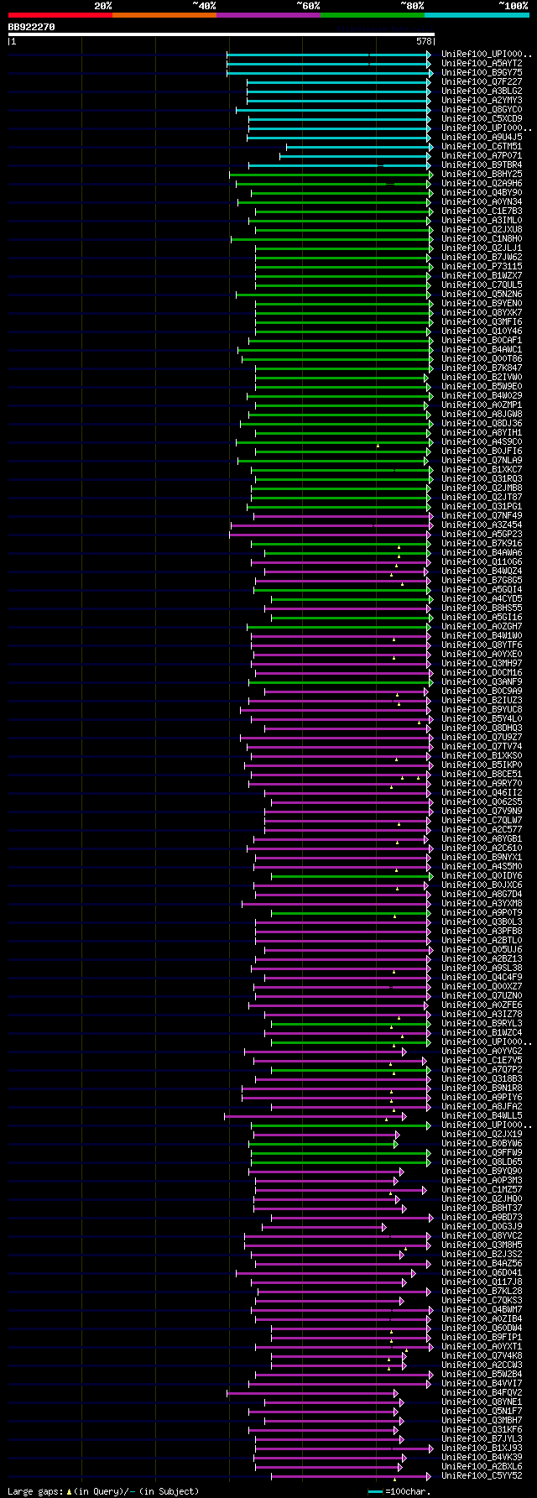
Task: Select the UniRef100_Q6D041 label
Action: pyautogui.click(x=482, y=1273)
